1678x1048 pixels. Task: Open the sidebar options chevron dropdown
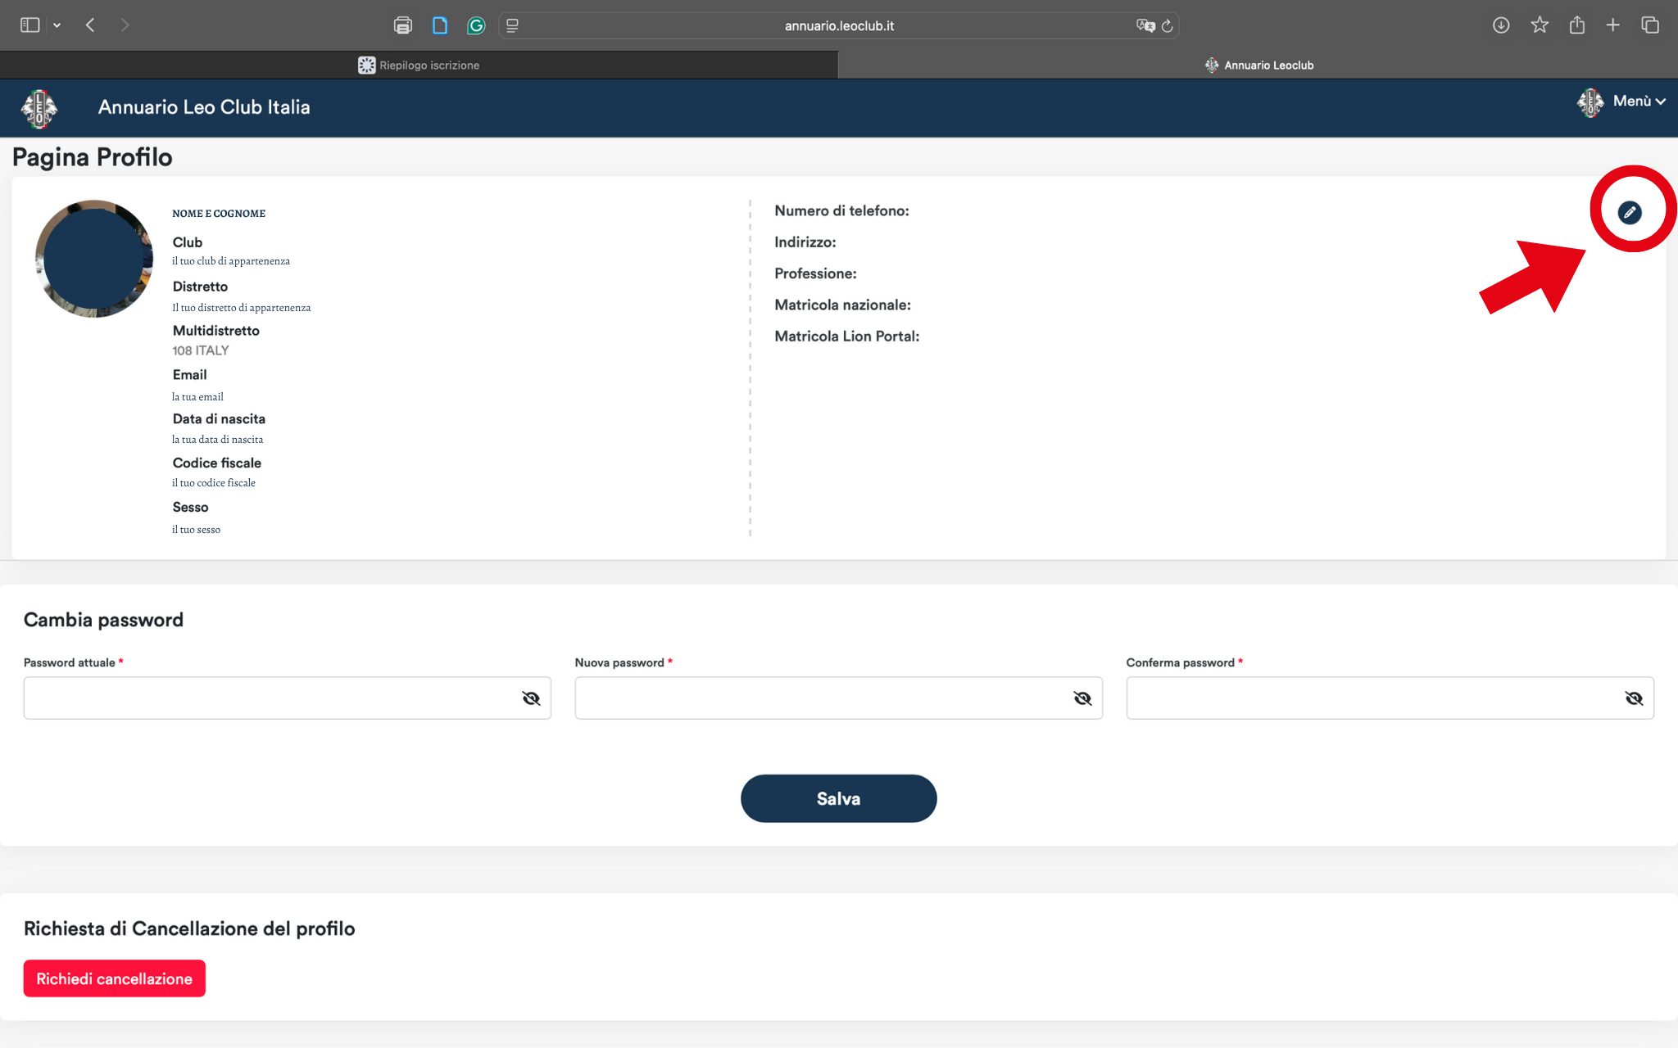pos(57,25)
